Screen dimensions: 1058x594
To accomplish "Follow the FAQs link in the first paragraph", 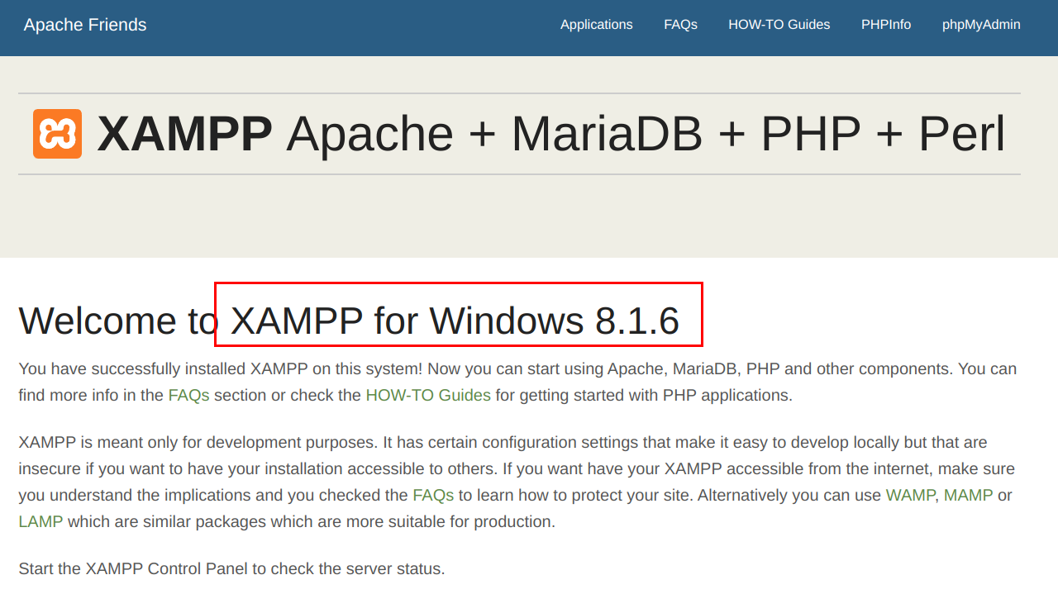I will [x=188, y=395].
